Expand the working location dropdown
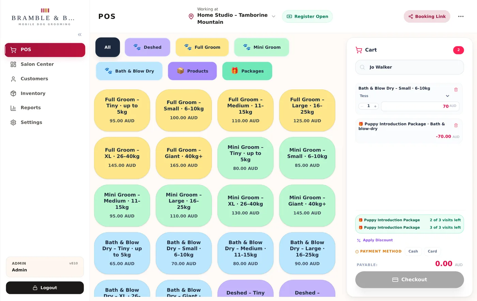Image resolution: width=477 pixels, height=301 pixels. (273, 16)
